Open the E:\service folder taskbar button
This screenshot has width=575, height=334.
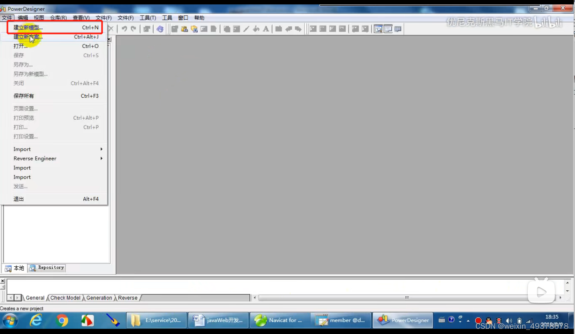click(x=157, y=320)
